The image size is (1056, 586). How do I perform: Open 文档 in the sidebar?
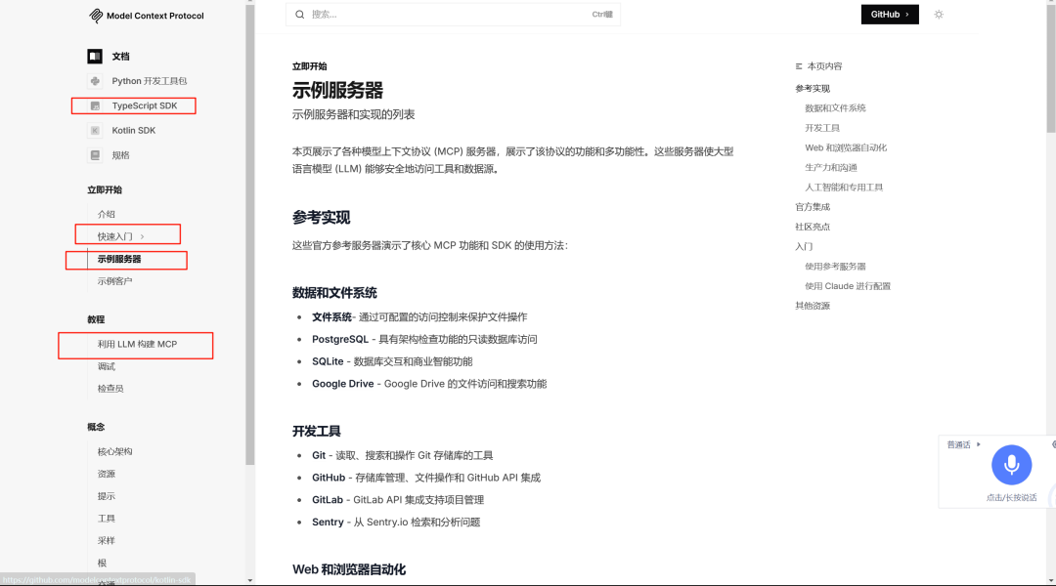click(120, 57)
